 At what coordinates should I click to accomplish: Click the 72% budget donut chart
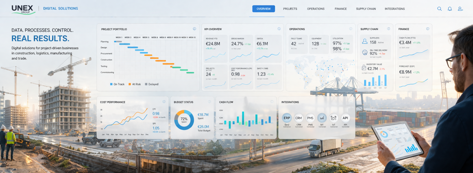click(184, 120)
